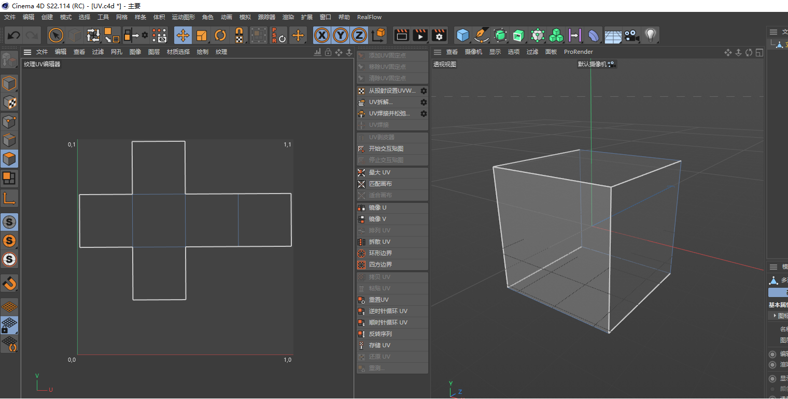Open the 从投射设置UVW settings gear
788x399 pixels.
(x=424, y=90)
